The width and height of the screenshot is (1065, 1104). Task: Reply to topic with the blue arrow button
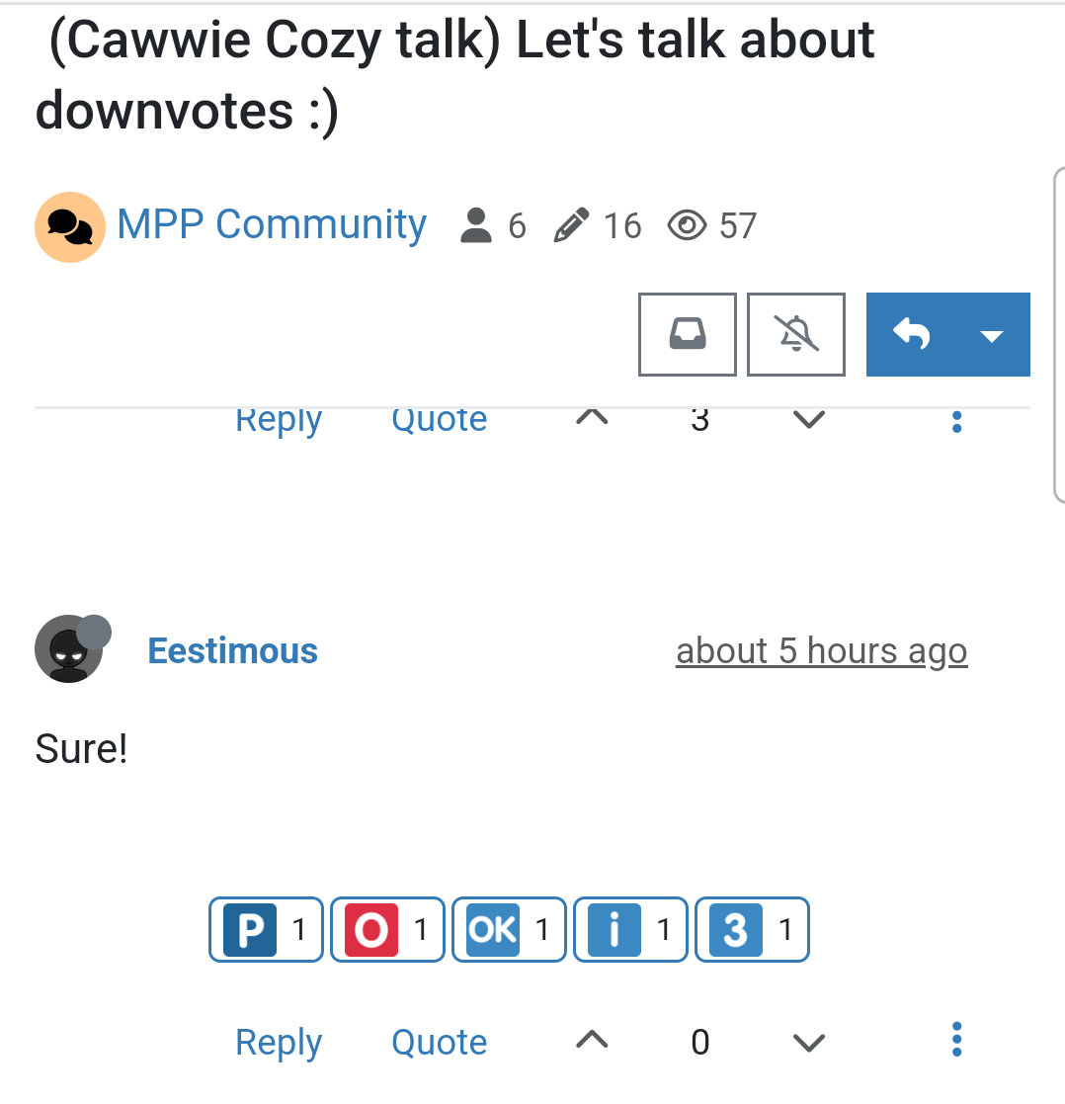[x=911, y=334]
